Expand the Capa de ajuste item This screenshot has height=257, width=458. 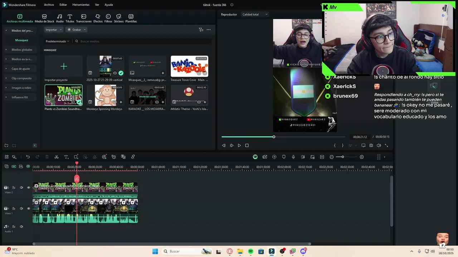[x=6, y=69]
